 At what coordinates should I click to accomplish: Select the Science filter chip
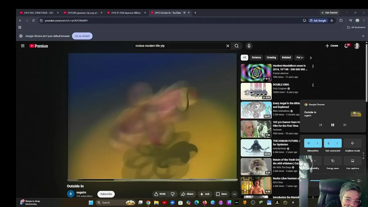click(x=256, y=57)
